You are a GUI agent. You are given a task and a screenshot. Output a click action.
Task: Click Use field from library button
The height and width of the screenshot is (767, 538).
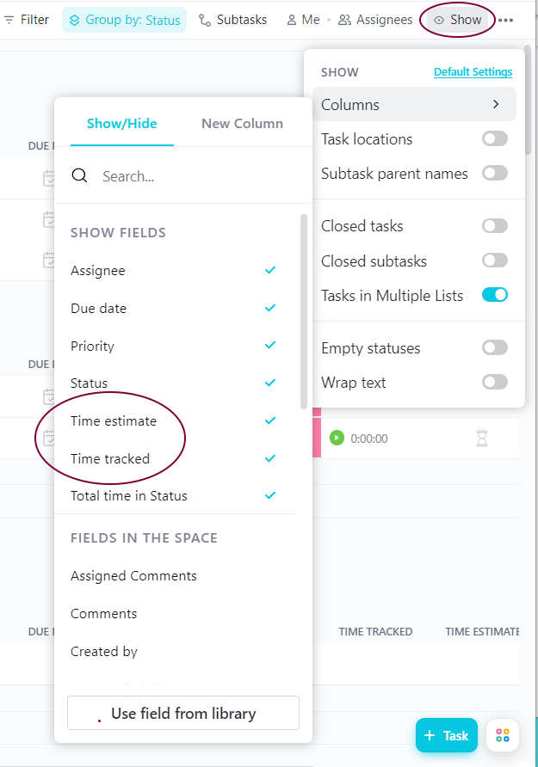point(183,713)
